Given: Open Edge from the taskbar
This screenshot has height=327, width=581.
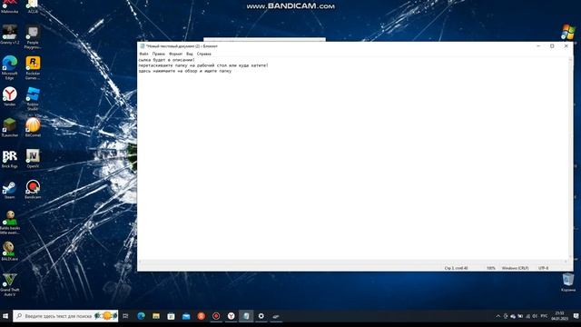Looking at the screenshot, I should pyautogui.click(x=142, y=316).
